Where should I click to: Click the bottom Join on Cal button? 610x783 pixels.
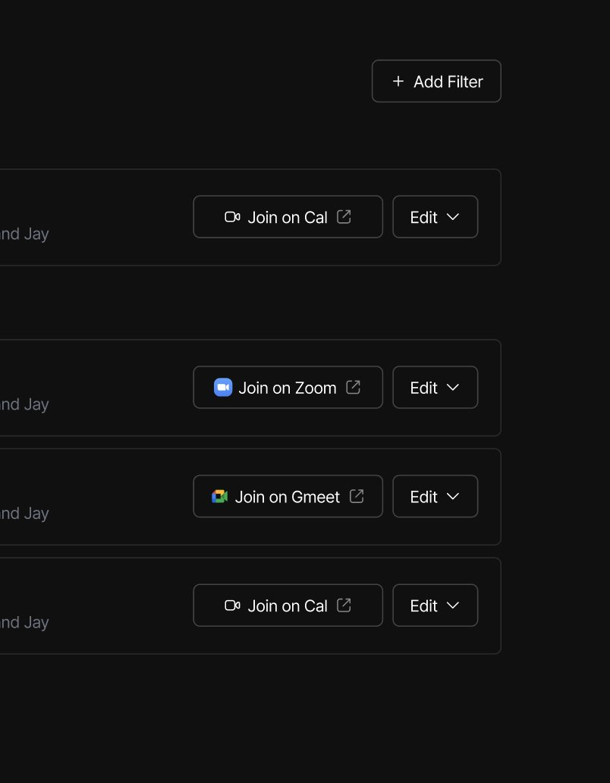coord(288,605)
